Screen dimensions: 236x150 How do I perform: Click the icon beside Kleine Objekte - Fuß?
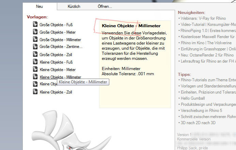click(x=35, y=62)
